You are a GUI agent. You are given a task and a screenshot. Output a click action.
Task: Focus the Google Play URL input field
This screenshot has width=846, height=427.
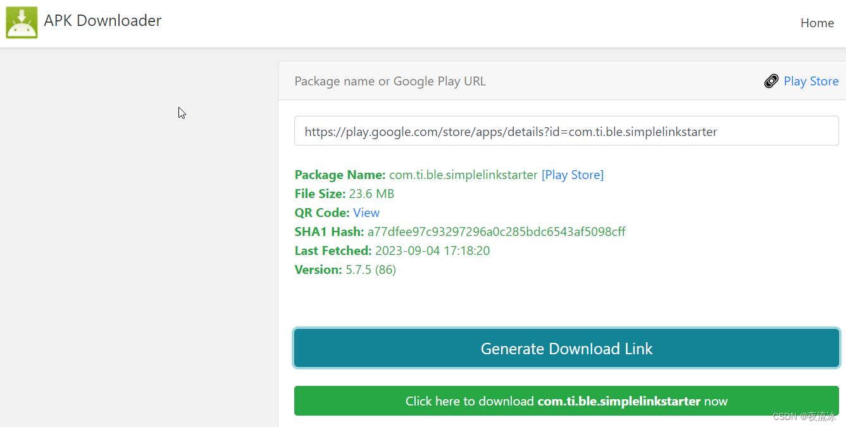click(x=566, y=132)
